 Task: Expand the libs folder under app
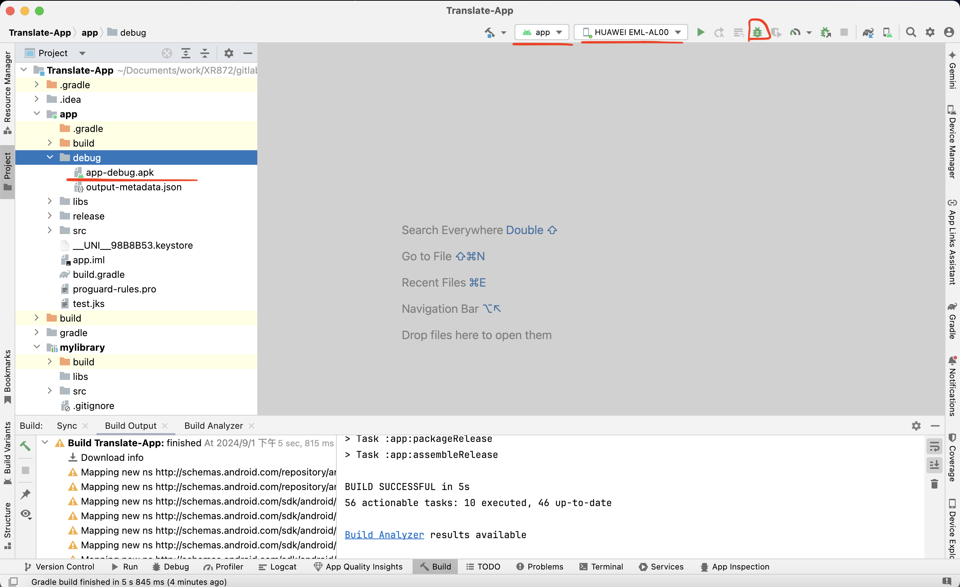pos(50,201)
